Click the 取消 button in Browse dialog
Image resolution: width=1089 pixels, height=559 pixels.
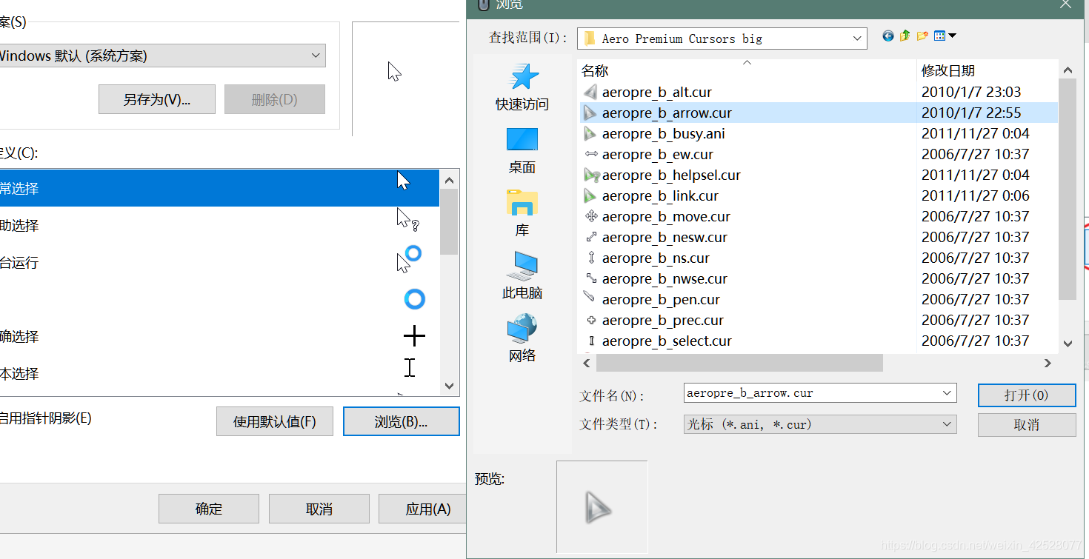pyautogui.click(x=1027, y=425)
